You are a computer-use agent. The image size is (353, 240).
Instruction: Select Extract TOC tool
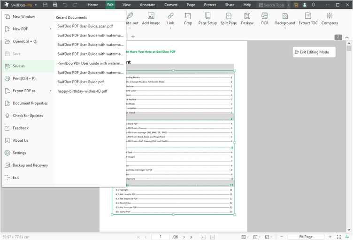(x=308, y=19)
